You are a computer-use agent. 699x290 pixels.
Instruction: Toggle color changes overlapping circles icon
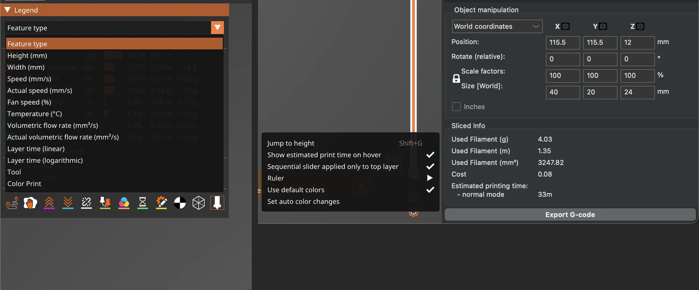(x=124, y=203)
